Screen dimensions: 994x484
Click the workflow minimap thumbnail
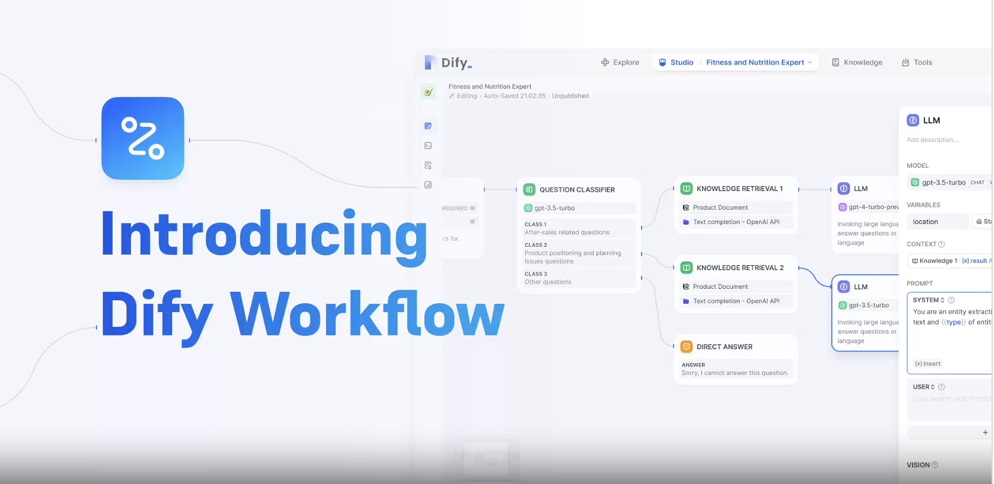(x=486, y=459)
